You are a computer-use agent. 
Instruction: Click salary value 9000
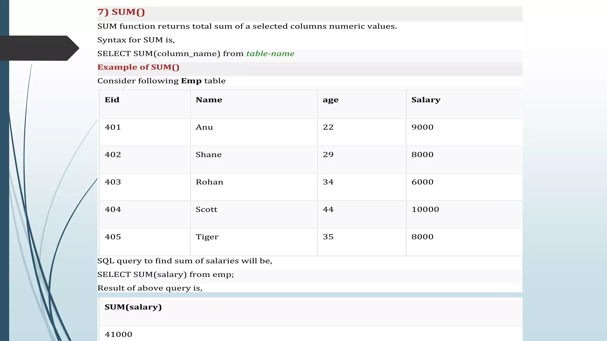[422, 127]
